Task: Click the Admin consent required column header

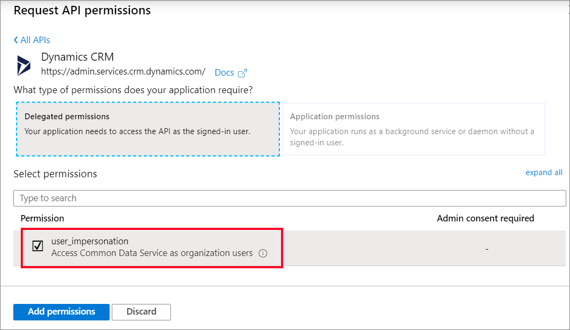Action: [x=485, y=218]
